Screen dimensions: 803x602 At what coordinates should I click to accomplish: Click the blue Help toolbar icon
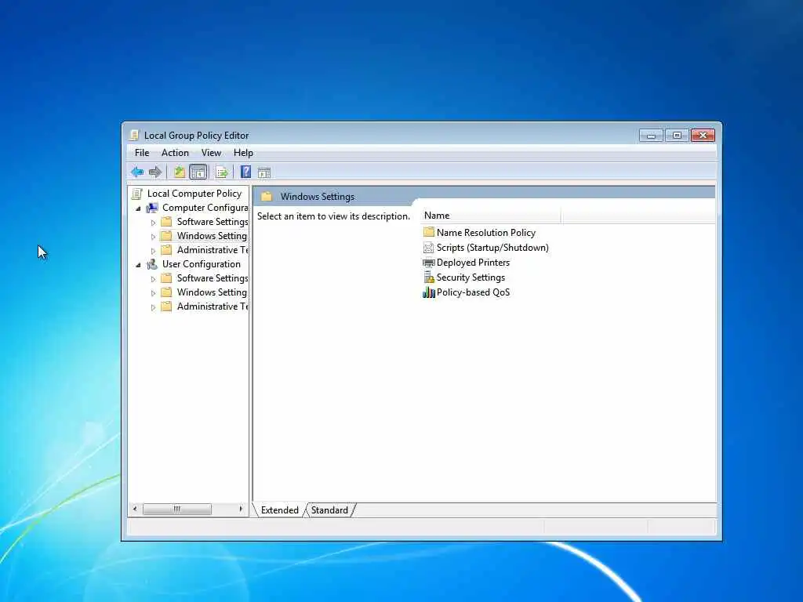click(x=245, y=172)
